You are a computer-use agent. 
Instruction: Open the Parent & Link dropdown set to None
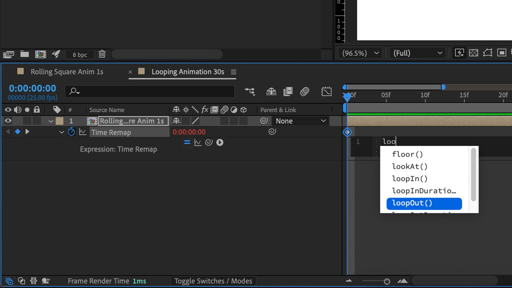click(x=299, y=121)
